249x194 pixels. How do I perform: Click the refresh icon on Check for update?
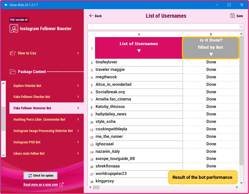click(x=30, y=175)
